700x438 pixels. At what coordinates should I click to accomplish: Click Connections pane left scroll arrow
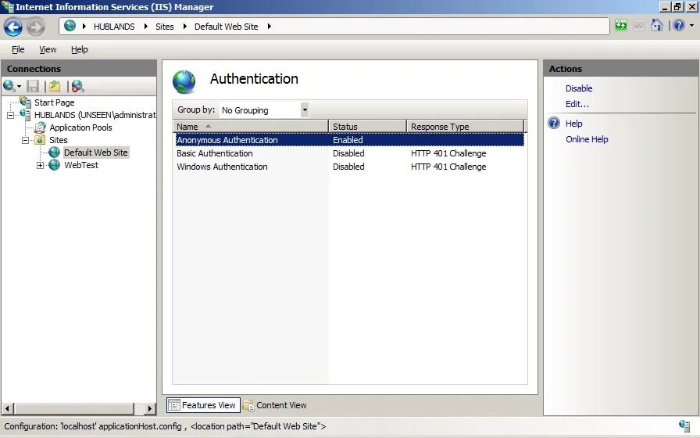click(x=7, y=408)
